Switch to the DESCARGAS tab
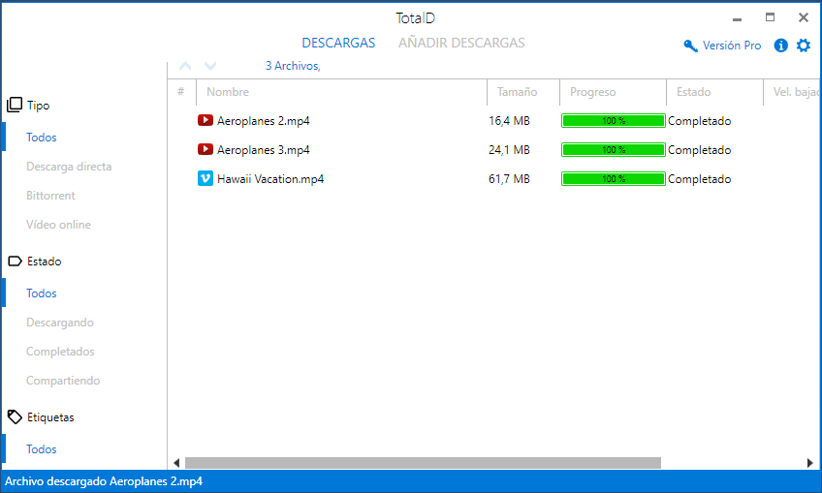This screenshot has height=493, width=822. tap(338, 43)
